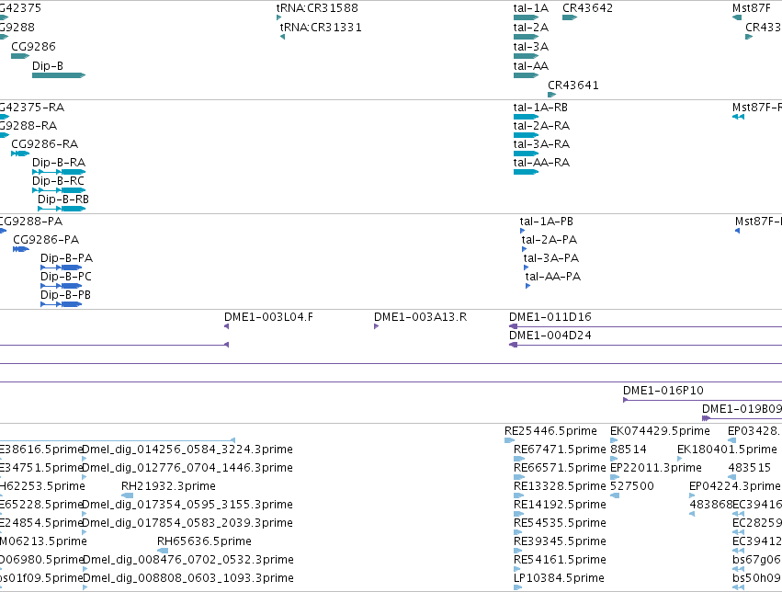Image resolution: width=782 pixels, height=592 pixels.
Task: Select tal-3A gene label
Action: [x=530, y=47]
